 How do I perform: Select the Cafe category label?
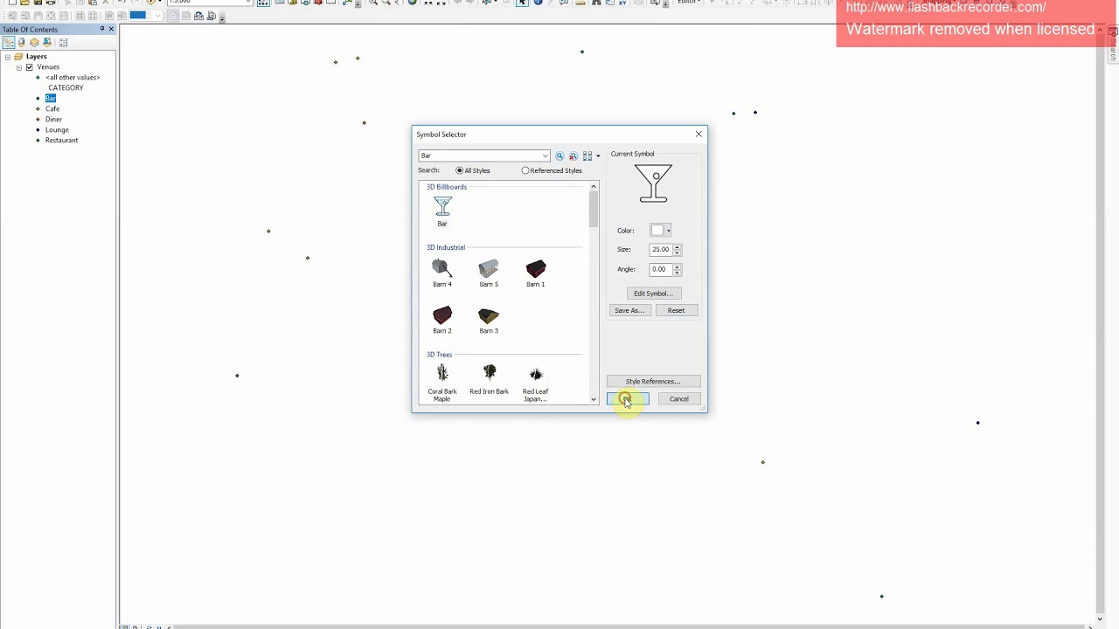52,108
